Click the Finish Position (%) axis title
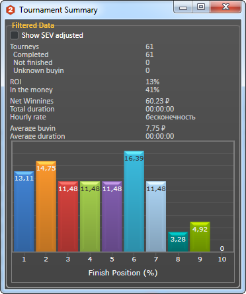Screen dimensions: 246x294 123,273
